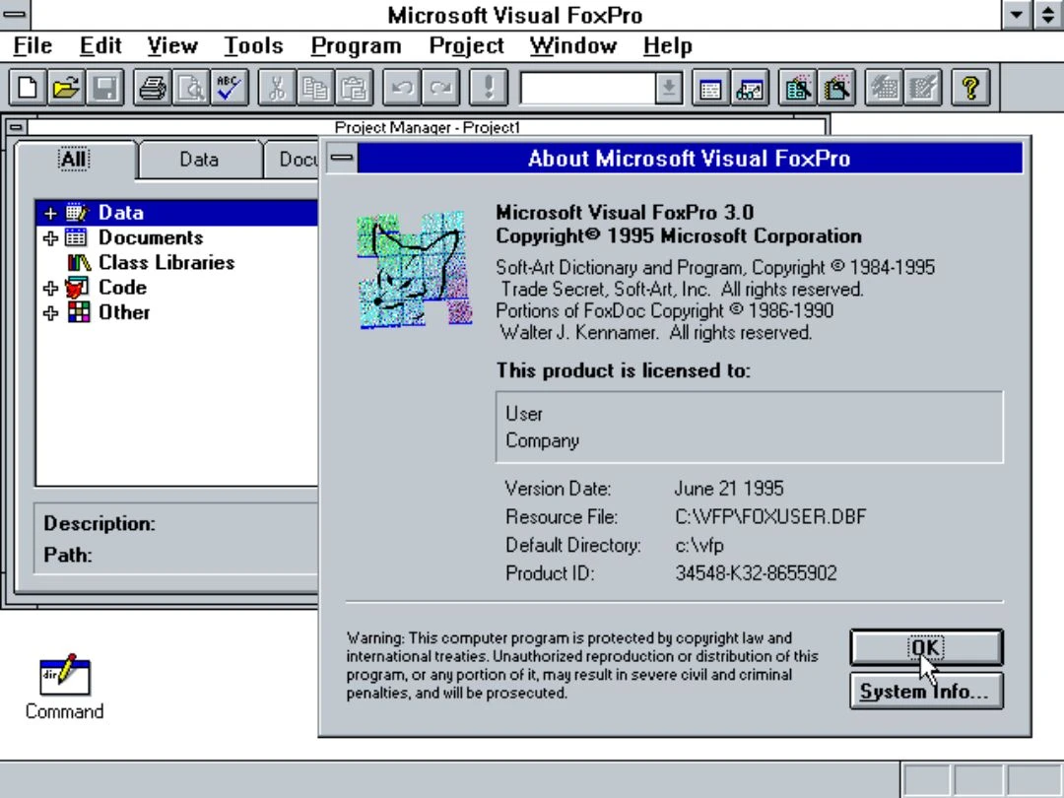The width and height of the screenshot is (1064, 798).
Task: Switch to the Data tab
Action: point(199,160)
